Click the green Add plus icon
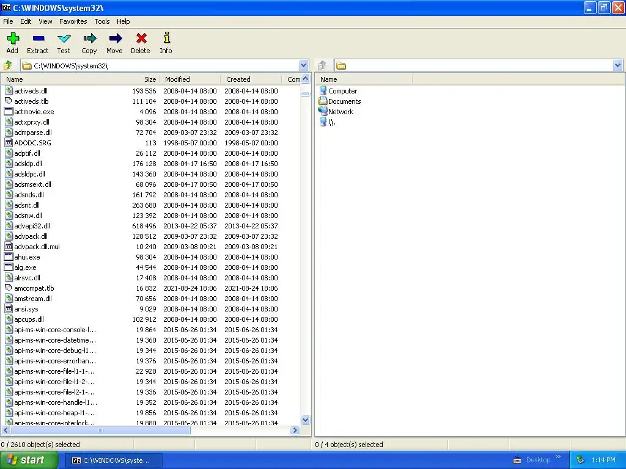 13,38
